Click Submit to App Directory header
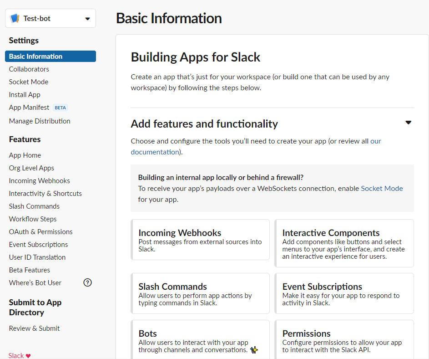The height and width of the screenshot is (359, 429). [x=35, y=308]
